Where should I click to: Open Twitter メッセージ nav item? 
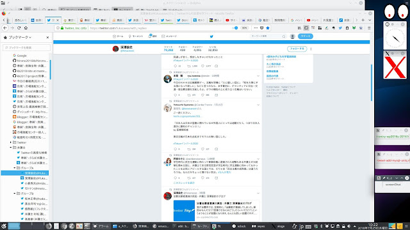169,36
